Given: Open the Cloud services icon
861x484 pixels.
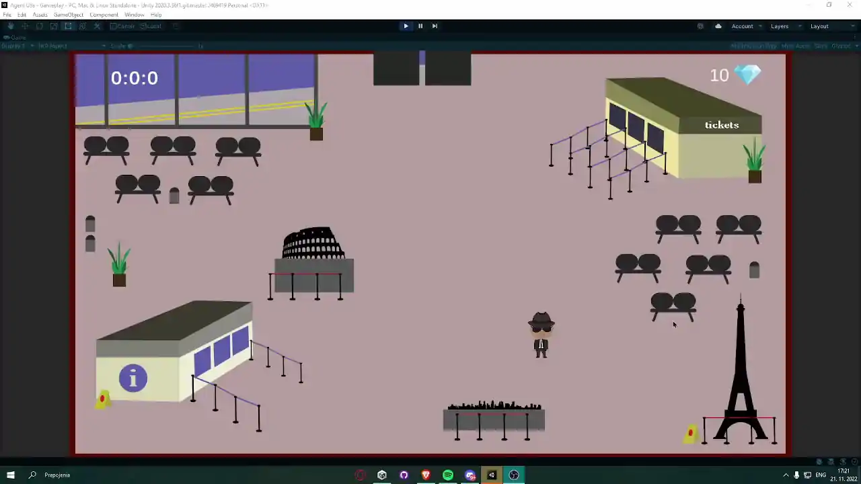Looking at the screenshot, I should (x=718, y=26).
